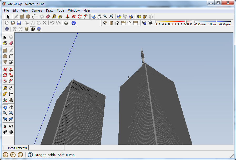Select the Axes tool
Screen dimensions: 236x160
click(x=5, y=100)
